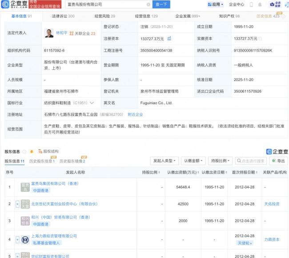Click the 天使轮 funding round tag
289x258 pixels.
coord(245,243)
